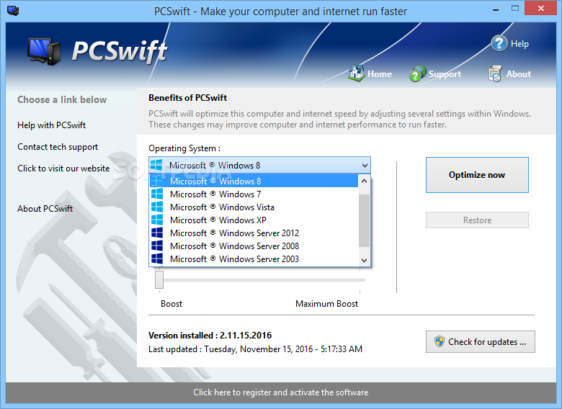Viewport: 562px width, 409px height.
Task: Click Windows logo beside Windows 7 entry
Action: coord(157,194)
